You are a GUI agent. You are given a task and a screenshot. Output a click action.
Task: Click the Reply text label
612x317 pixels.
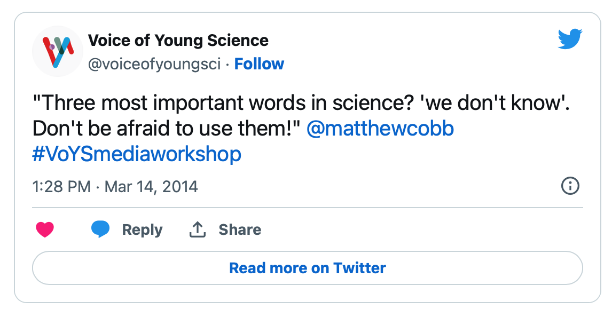pyautogui.click(x=142, y=230)
